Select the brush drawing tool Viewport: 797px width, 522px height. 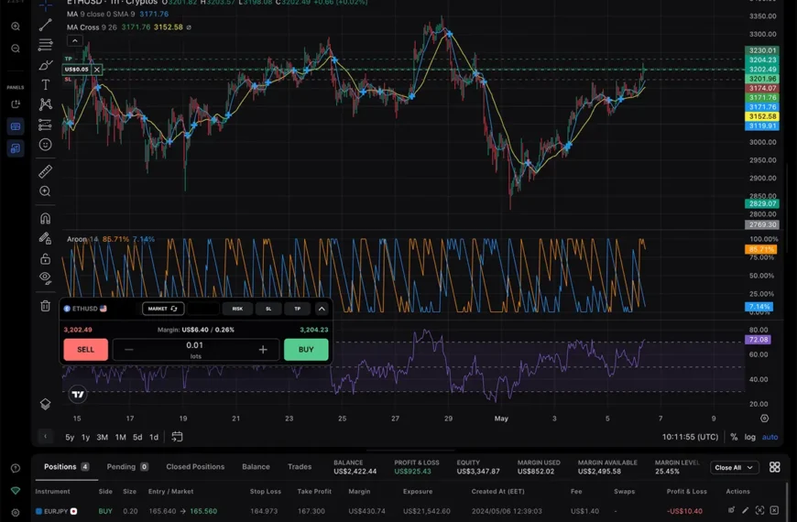[x=45, y=65]
